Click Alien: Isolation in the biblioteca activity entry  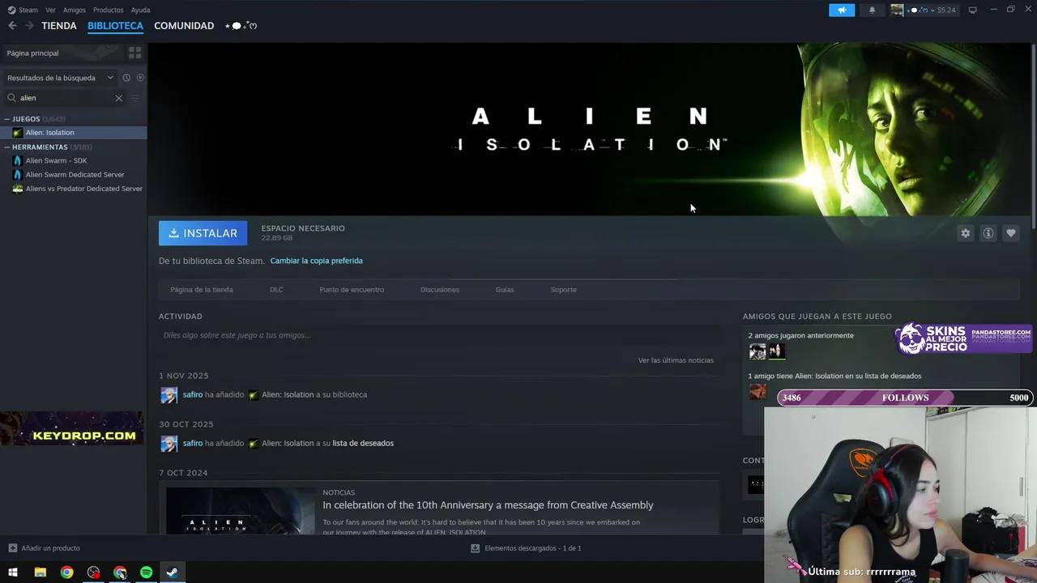click(x=288, y=394)
